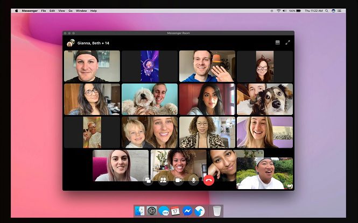The width and height of the screenshot is (358, 223).
Task: Open the View menu
Action: 61,11
